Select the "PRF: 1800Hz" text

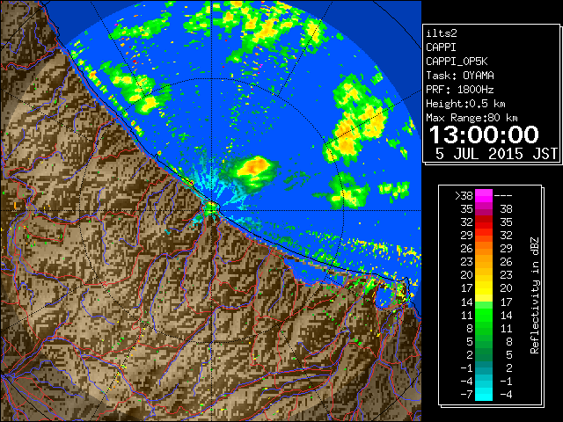click(460, 90)
